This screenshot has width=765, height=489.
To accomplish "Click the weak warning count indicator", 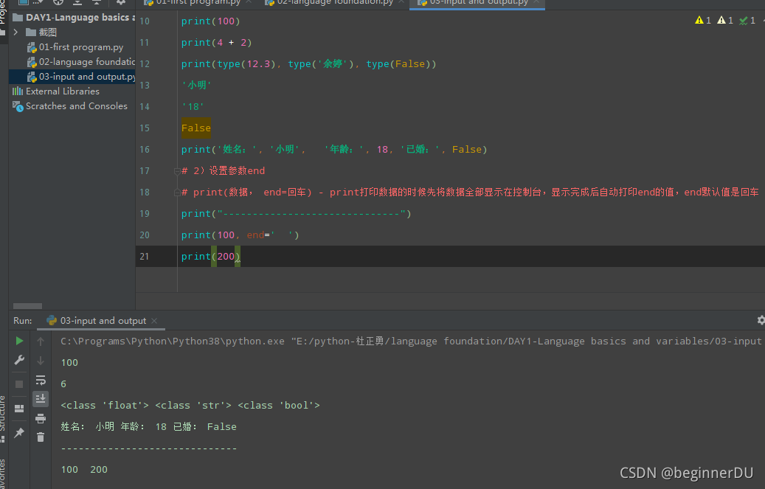I will pyautogui.click(x=725, y=20).
